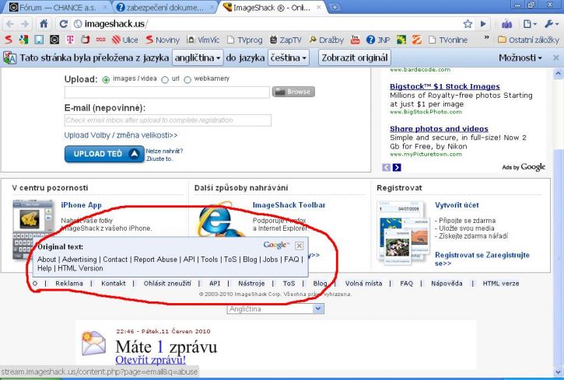
Task: Show previous ad with the light arrow
Action: [387, 167]
